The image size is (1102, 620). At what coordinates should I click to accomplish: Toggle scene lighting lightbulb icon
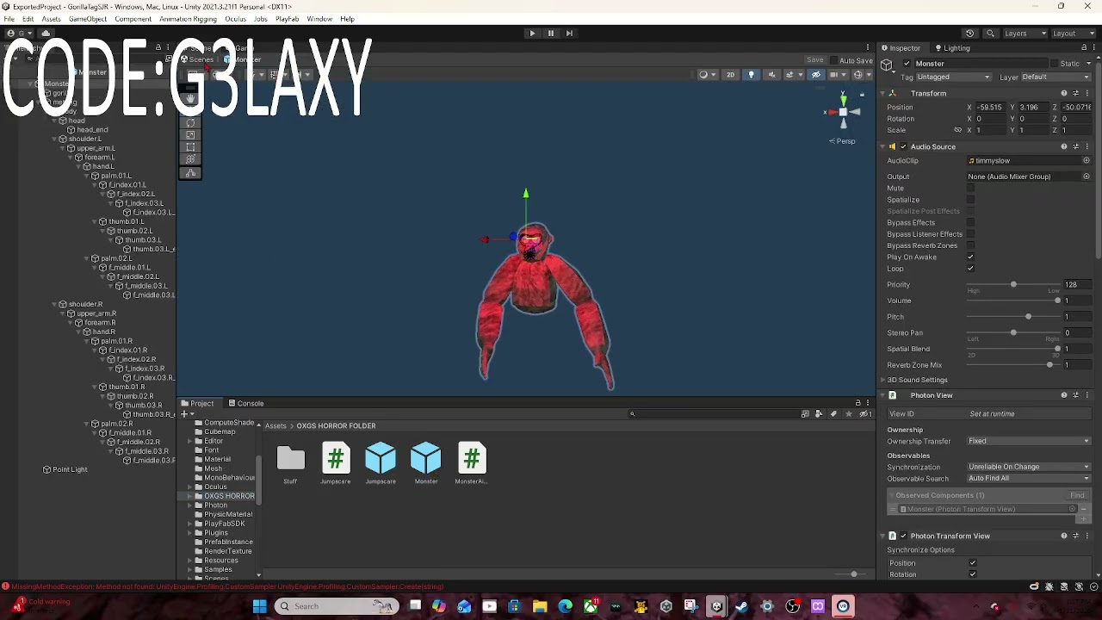click(751, 75)
